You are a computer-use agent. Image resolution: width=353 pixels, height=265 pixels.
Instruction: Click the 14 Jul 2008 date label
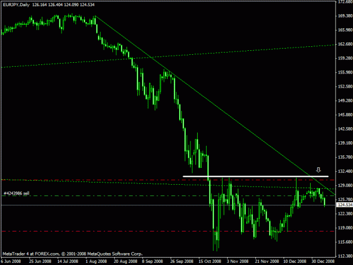tap(68, 262)
